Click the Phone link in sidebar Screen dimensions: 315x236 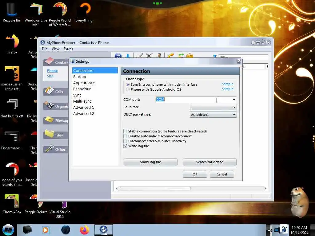pos(52,71)
